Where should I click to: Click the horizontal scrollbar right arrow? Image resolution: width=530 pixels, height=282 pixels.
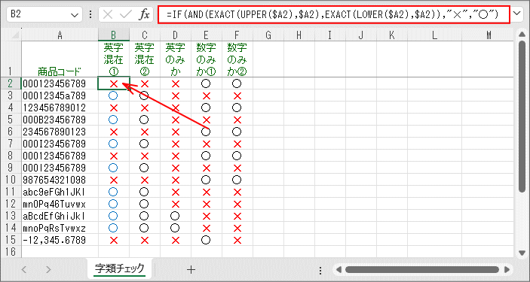507,269
